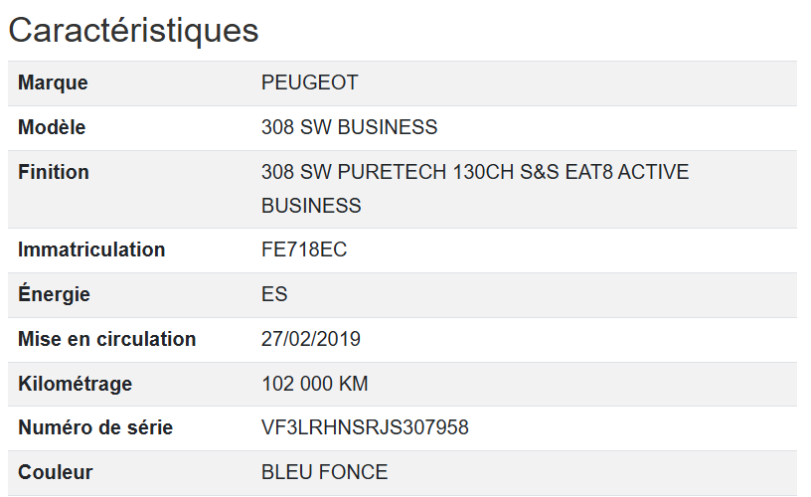
Task: Click the Finition label
Action: [54, 172]
